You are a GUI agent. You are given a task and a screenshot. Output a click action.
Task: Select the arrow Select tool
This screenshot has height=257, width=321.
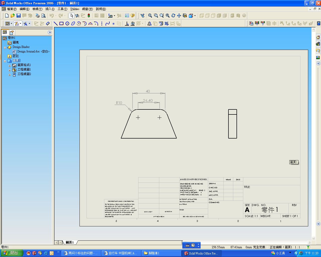(x=71, y=16)
